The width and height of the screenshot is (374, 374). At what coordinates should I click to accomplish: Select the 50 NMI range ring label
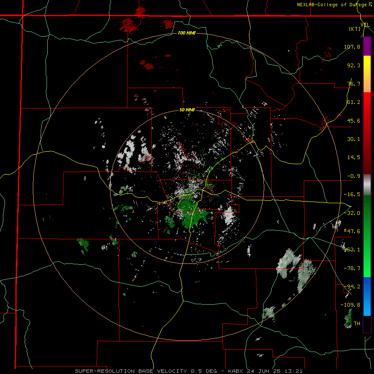pos(187,110)
